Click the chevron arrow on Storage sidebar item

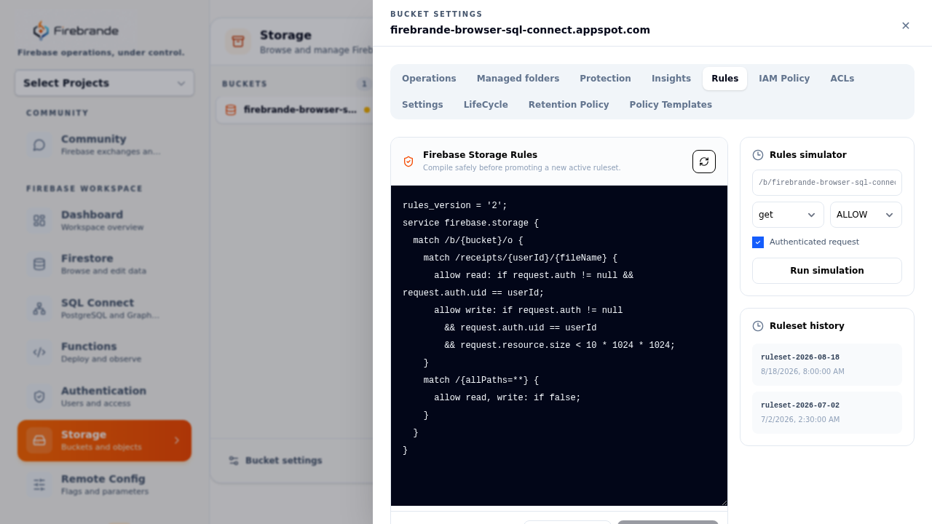pos(176,440)
